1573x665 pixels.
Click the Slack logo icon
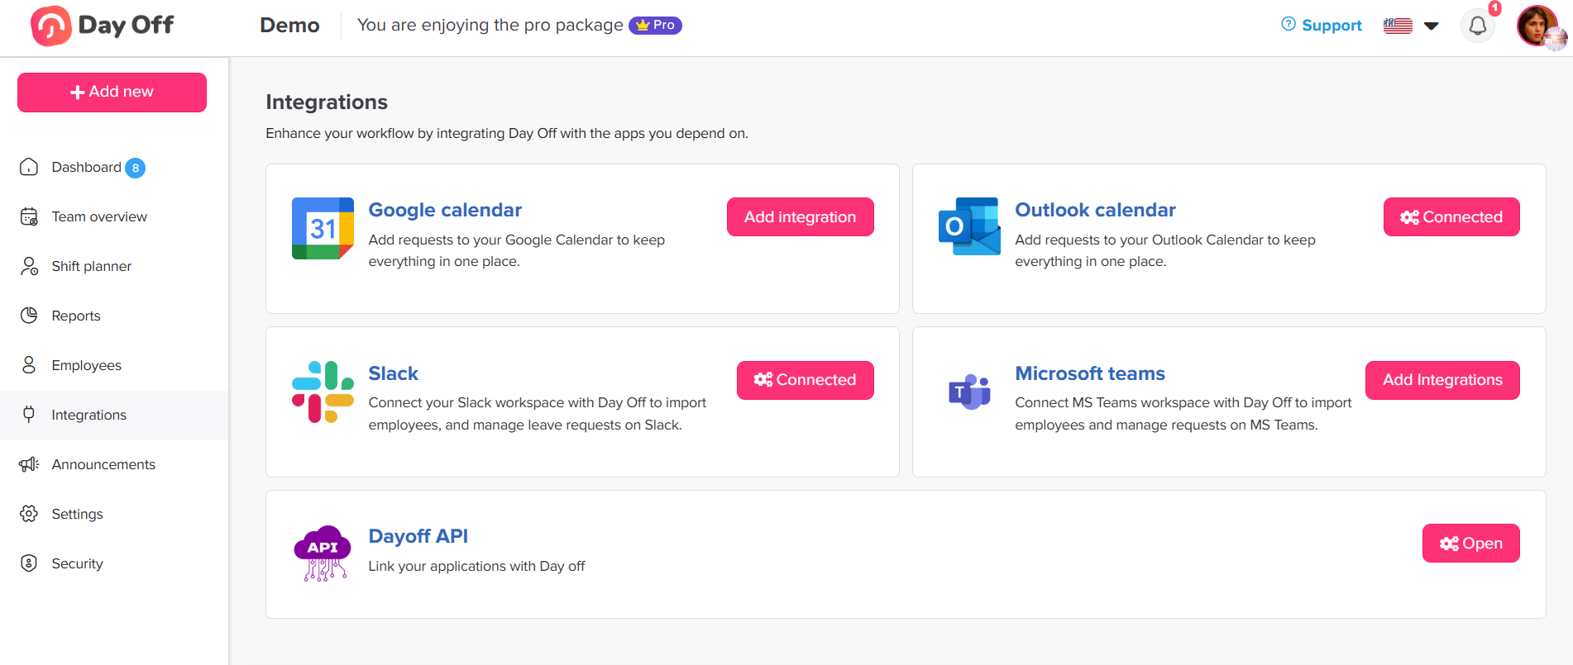pyautogui.click(x=323, y=392)
